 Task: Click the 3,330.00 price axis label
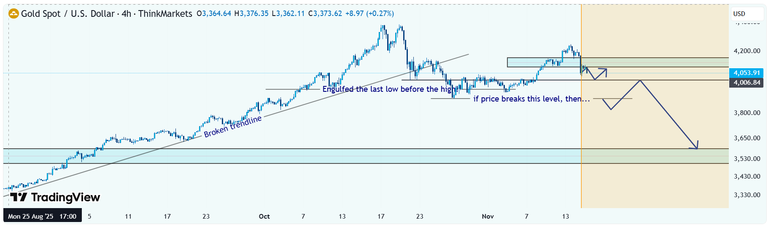[747, 195]
